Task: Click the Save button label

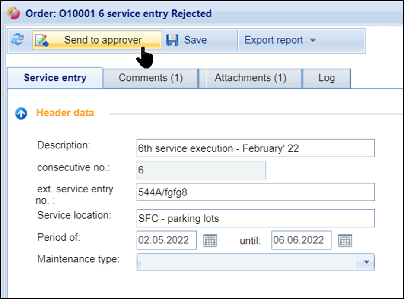Action: click(x=195, y=40)
